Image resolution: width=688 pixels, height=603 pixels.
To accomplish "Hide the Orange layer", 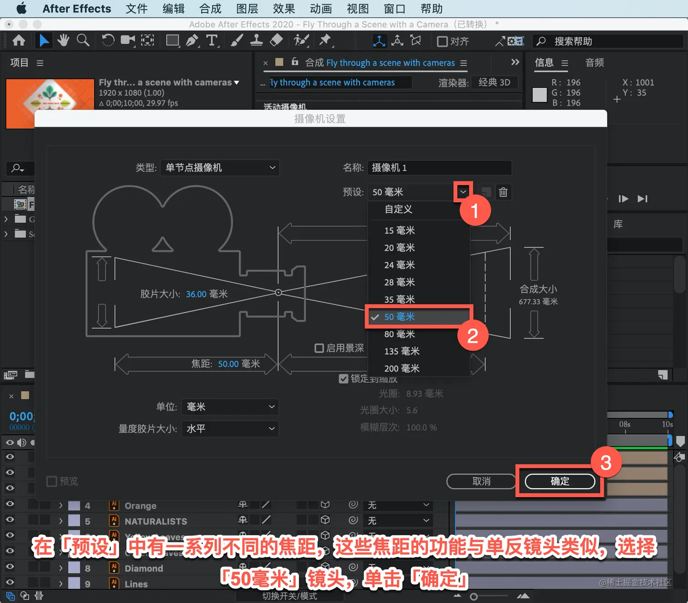I will (x=10, y=504).
